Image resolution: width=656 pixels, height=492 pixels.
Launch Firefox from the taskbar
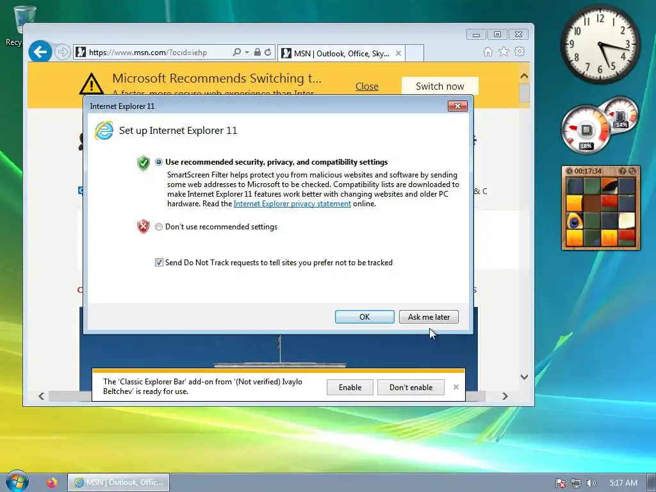52,482
